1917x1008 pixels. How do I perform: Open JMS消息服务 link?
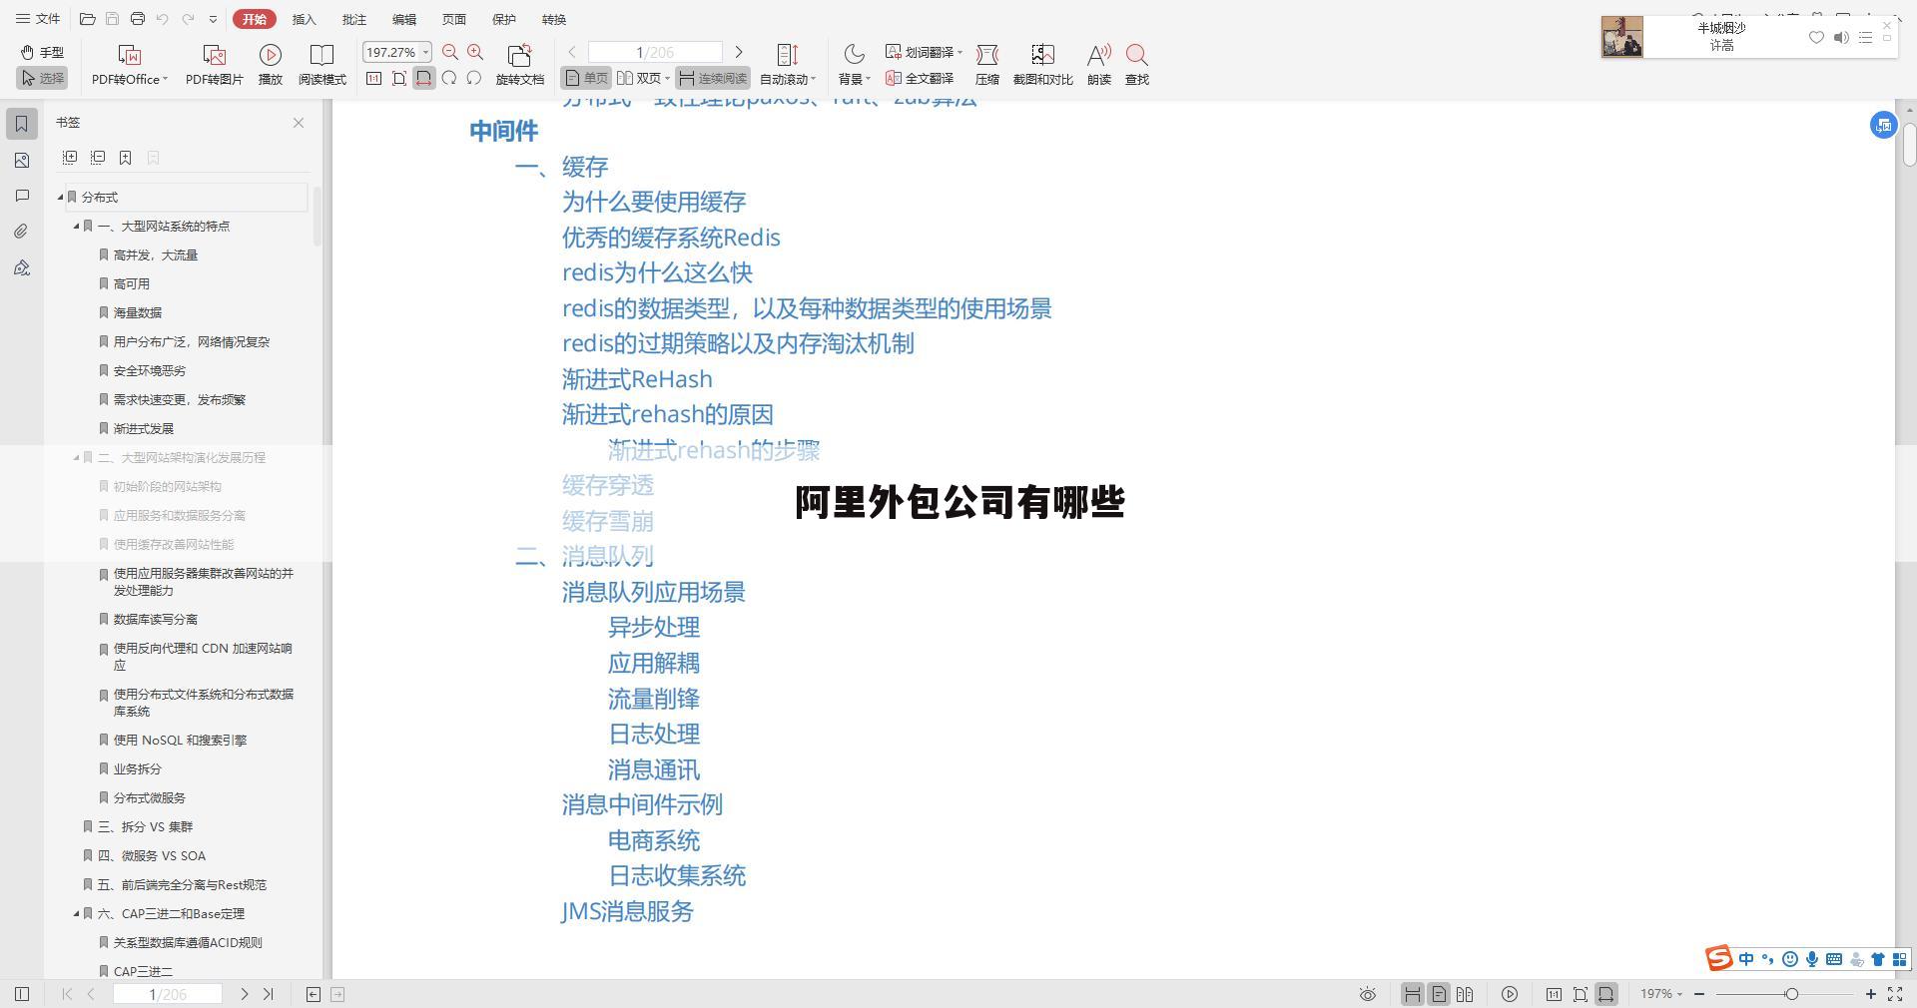tap(627, 911)
